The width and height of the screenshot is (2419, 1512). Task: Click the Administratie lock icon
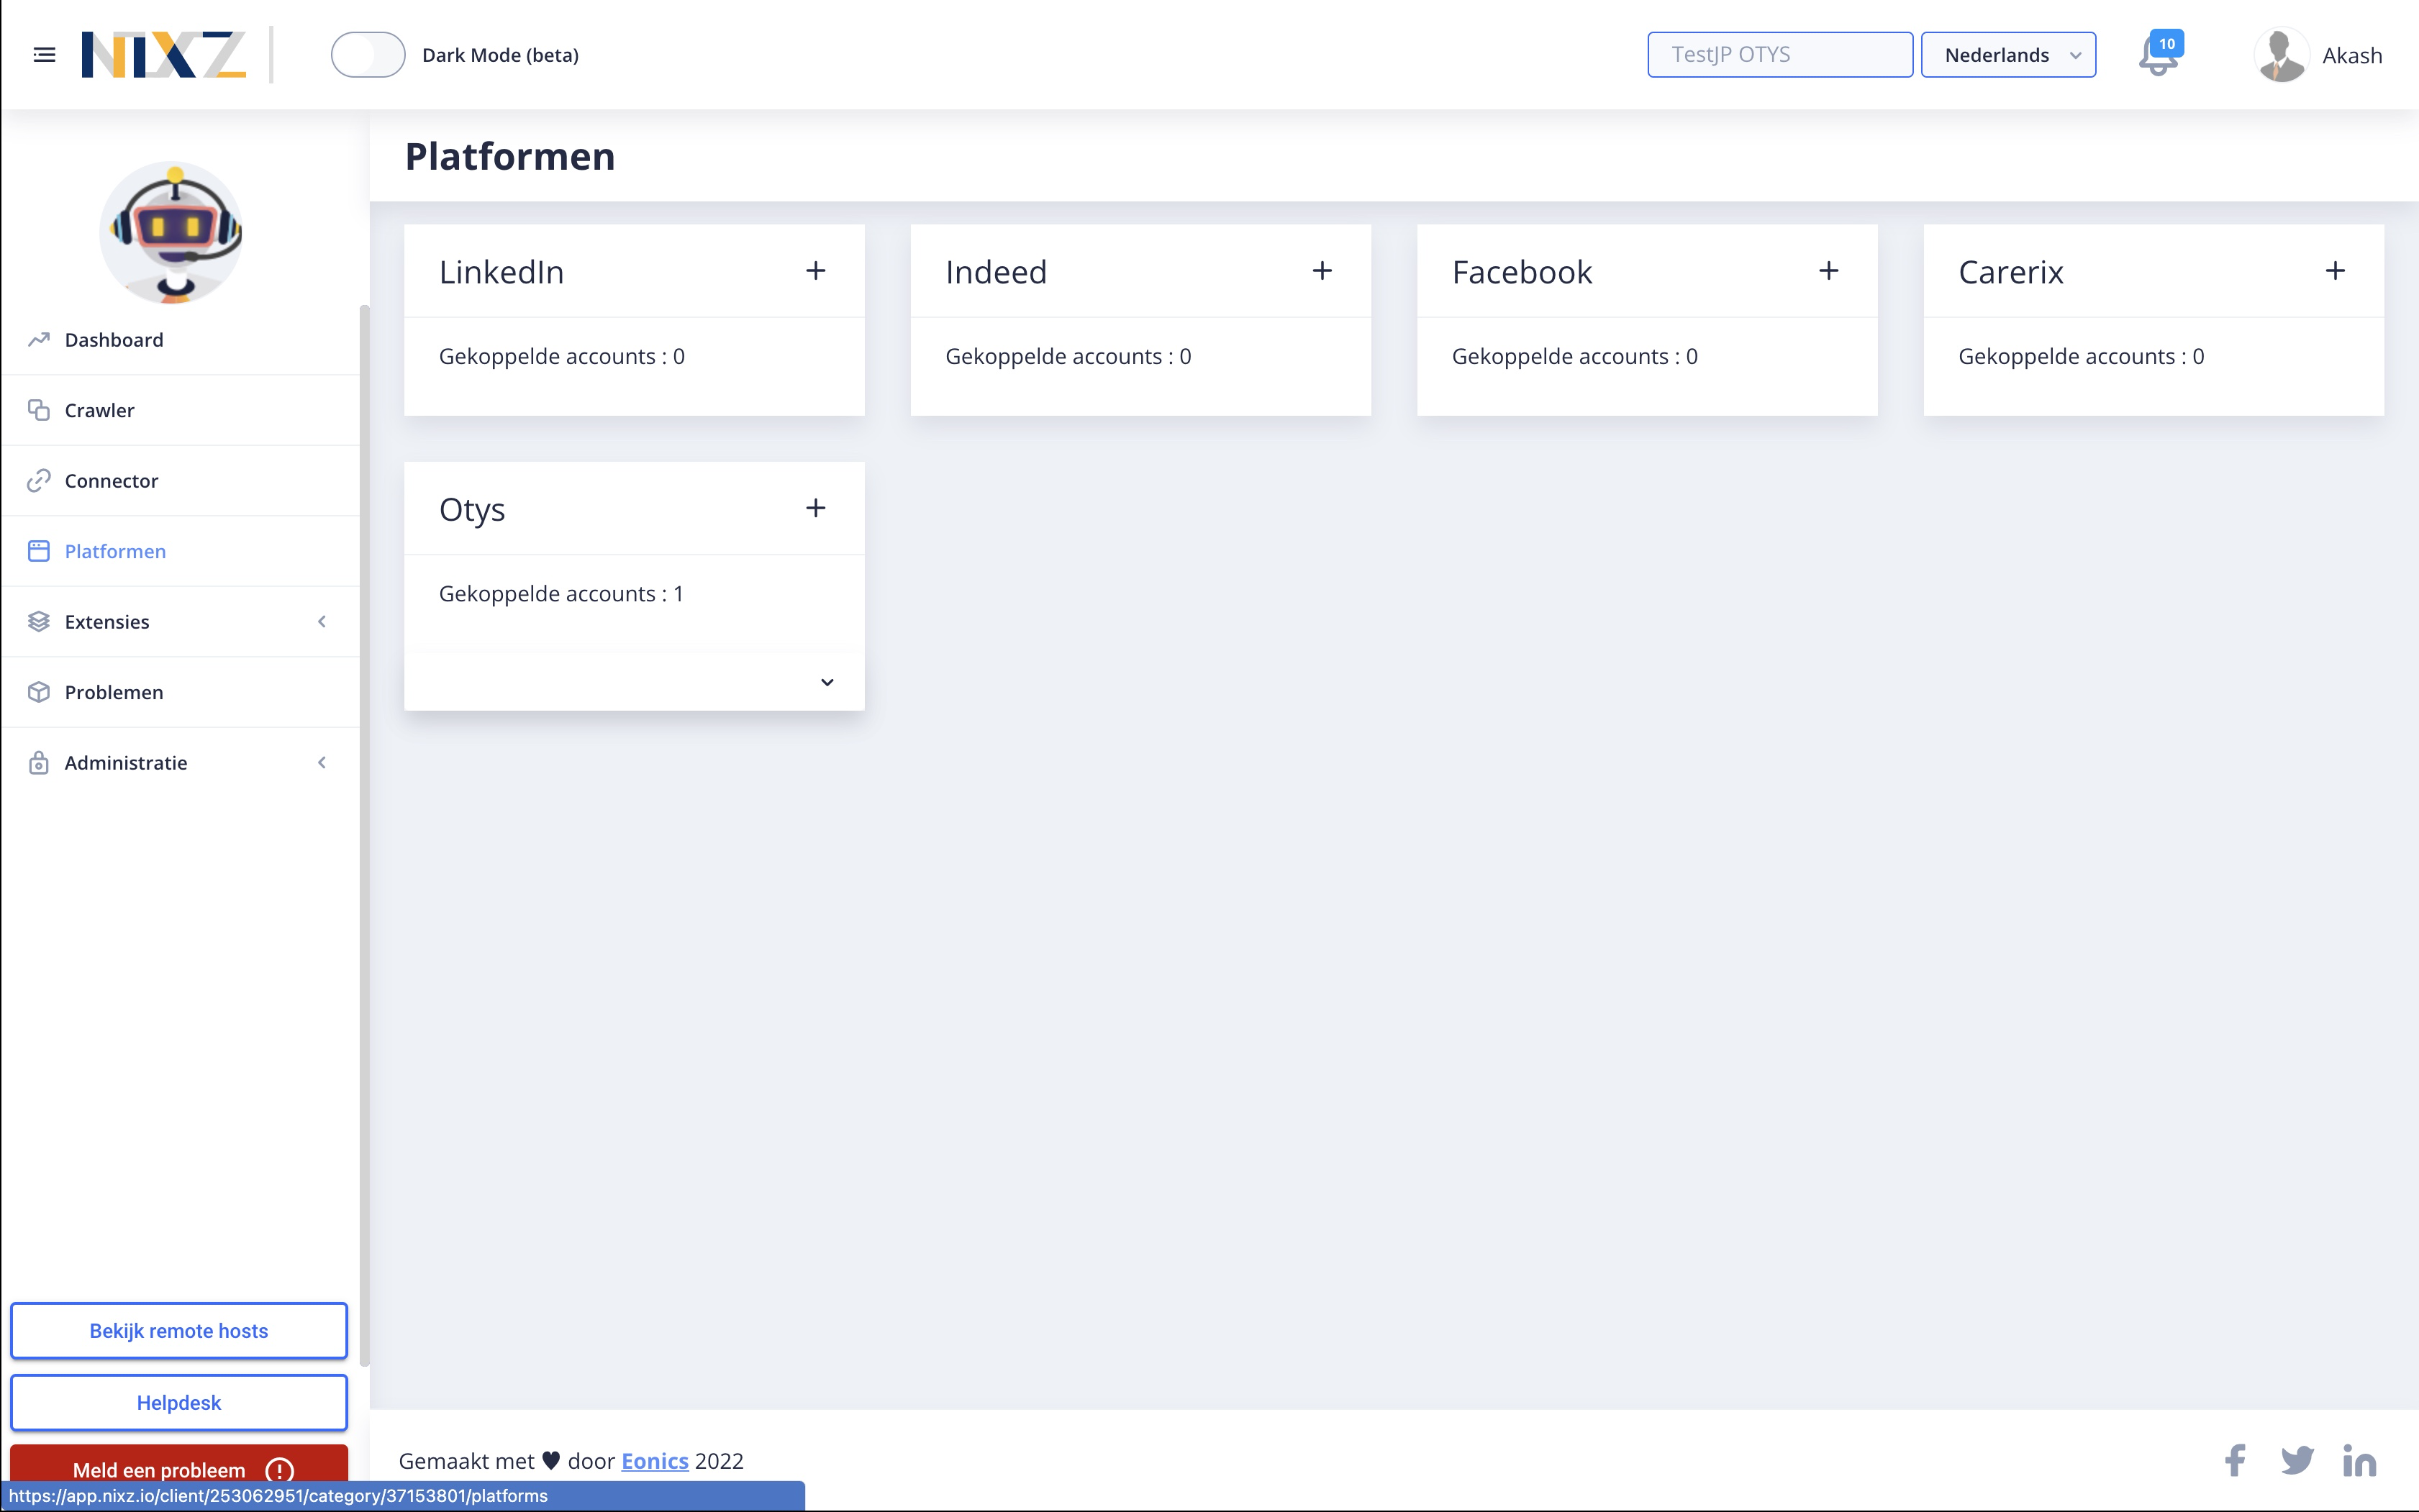tap(39, 763)
